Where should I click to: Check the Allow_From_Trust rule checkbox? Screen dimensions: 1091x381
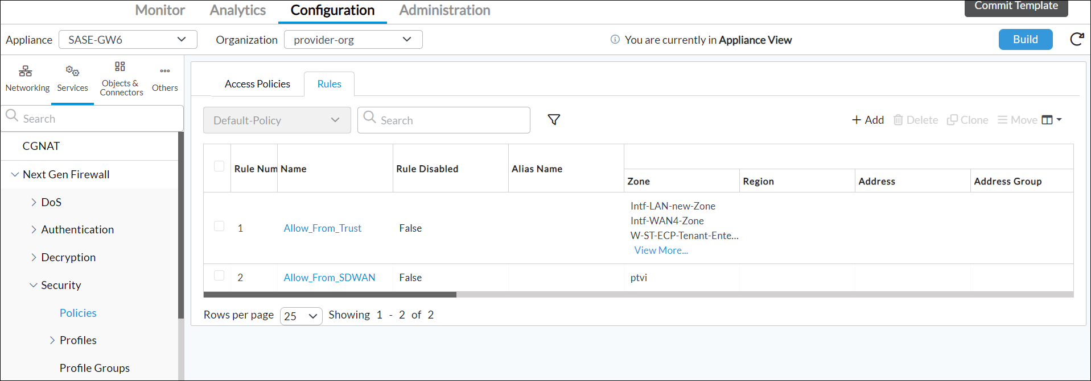point(219,226)
